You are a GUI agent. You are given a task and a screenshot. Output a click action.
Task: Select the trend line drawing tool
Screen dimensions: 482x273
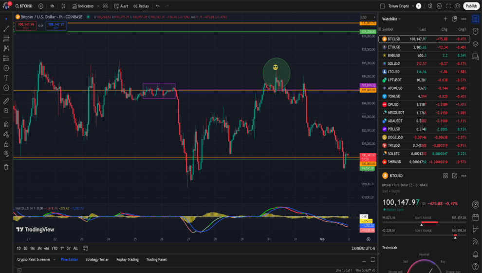click(6, 29)
